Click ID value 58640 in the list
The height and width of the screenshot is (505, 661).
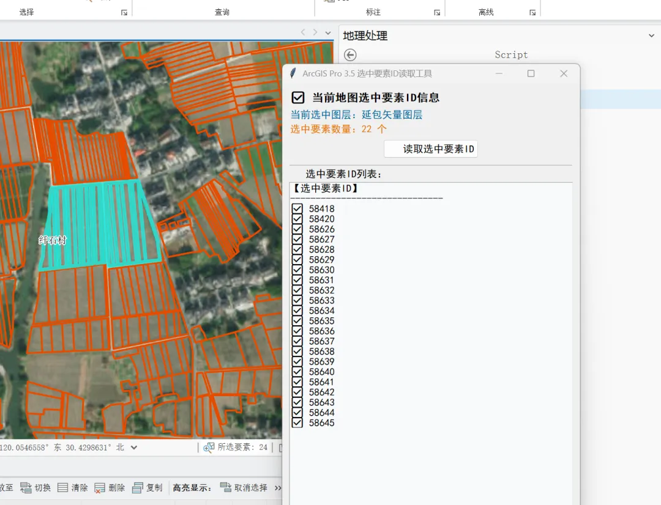coord(322,372)
